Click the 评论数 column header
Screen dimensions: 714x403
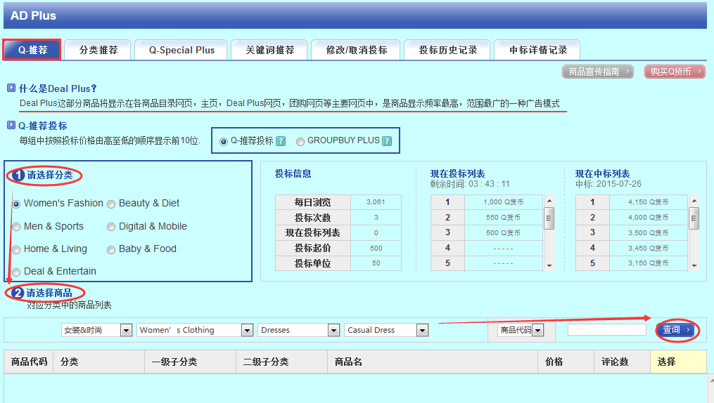[x=622, y=362]
